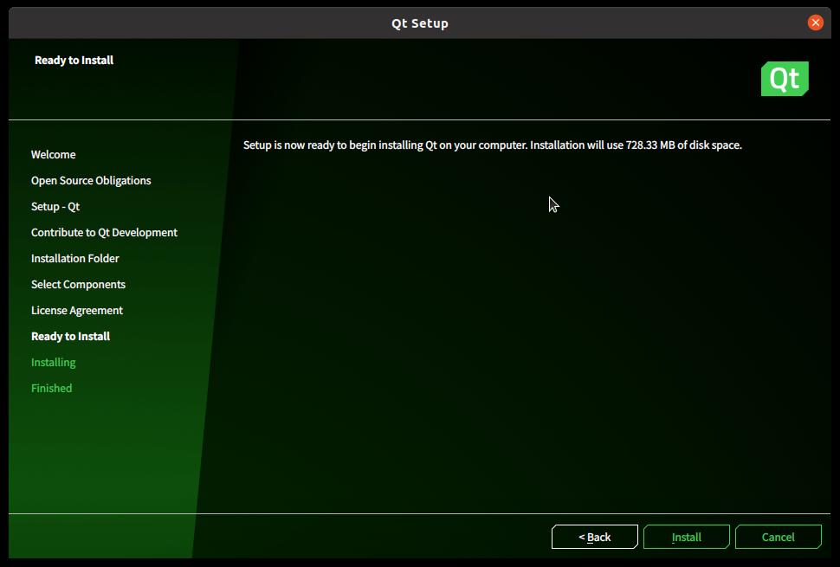This screenshot has height=567, width=840.
Task: Click the Install button
Action: click(x=686, y=537)
